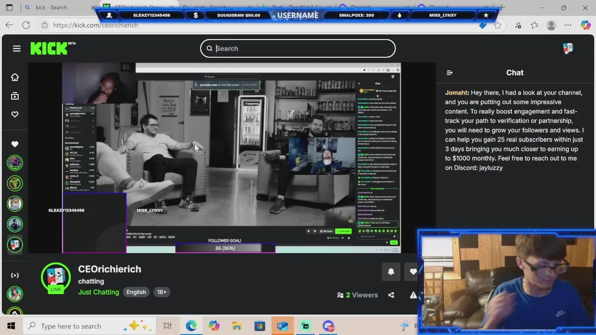Select the 18+ tag
This screenshot has height=335, width=596.
click(x=162, y=292)
